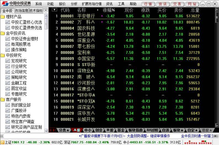Screen dimensions: 219x145
Task: Click the icon beside 中投证券金理财
Action: click(x=8, y=39)
